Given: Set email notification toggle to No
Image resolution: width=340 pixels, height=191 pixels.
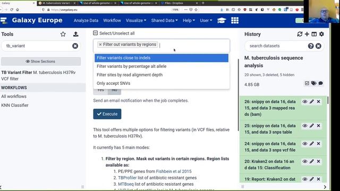Looking at the screenshot, I should click(x=114, y=91).
